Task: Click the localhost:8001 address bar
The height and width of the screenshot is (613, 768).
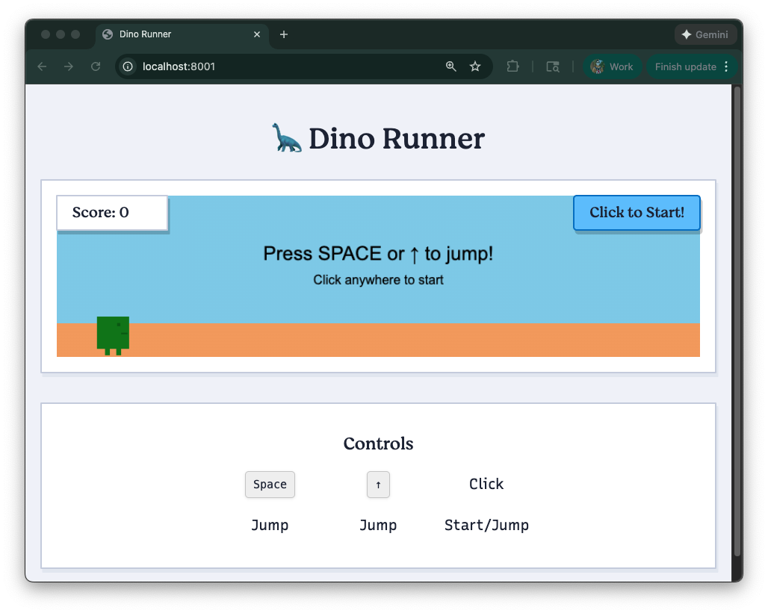Action: 284,66
